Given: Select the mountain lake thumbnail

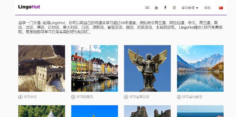Looking at the screenshot, I should pyautogui.click(x=200, y=68).
